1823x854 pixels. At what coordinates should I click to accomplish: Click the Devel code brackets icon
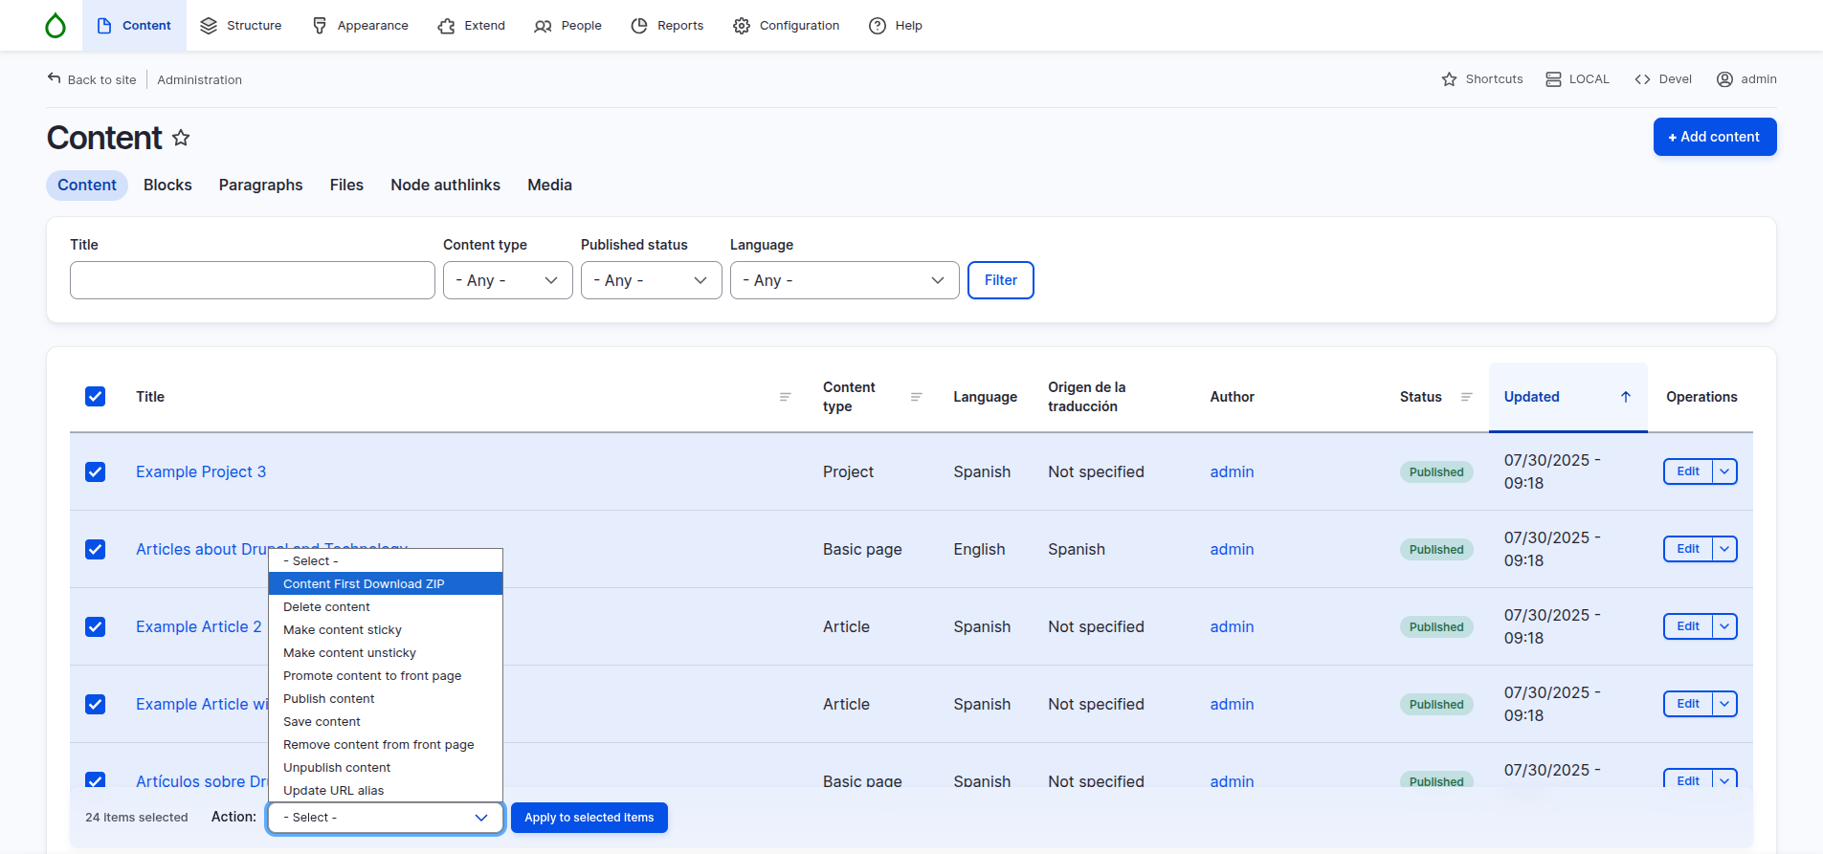(1642, 79)
